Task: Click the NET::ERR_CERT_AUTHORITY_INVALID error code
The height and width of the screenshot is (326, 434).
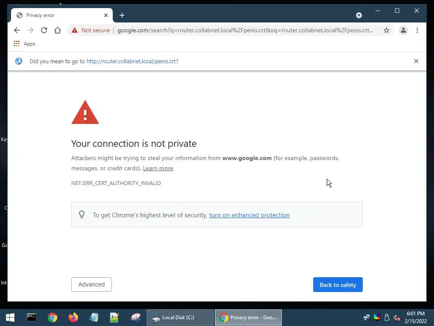Action: click(116, 183)
